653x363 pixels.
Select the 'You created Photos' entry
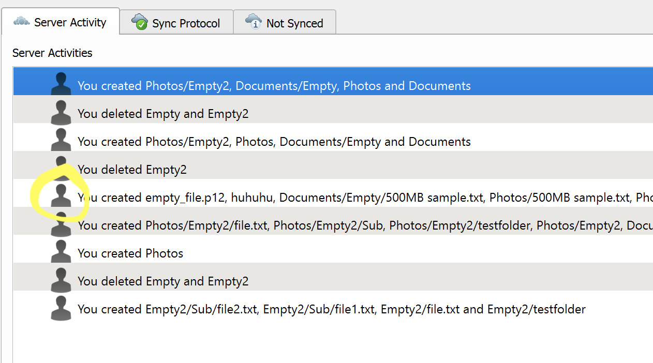pos(333,249)
